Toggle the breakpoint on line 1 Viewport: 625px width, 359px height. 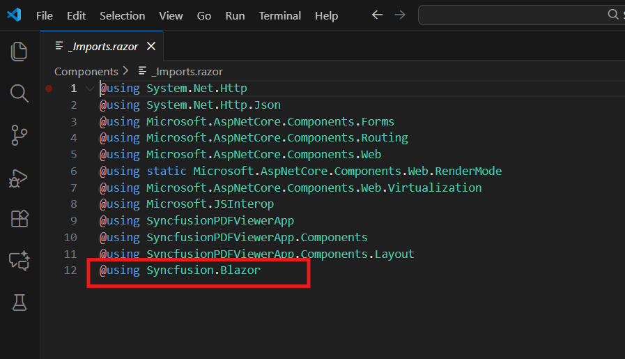pos(49,88)
